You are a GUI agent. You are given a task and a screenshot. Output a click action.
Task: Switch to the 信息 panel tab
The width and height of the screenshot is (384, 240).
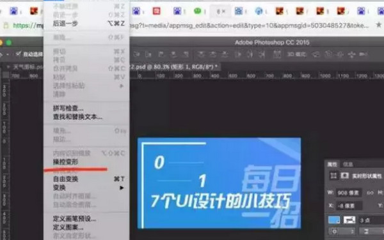(348, 164)
